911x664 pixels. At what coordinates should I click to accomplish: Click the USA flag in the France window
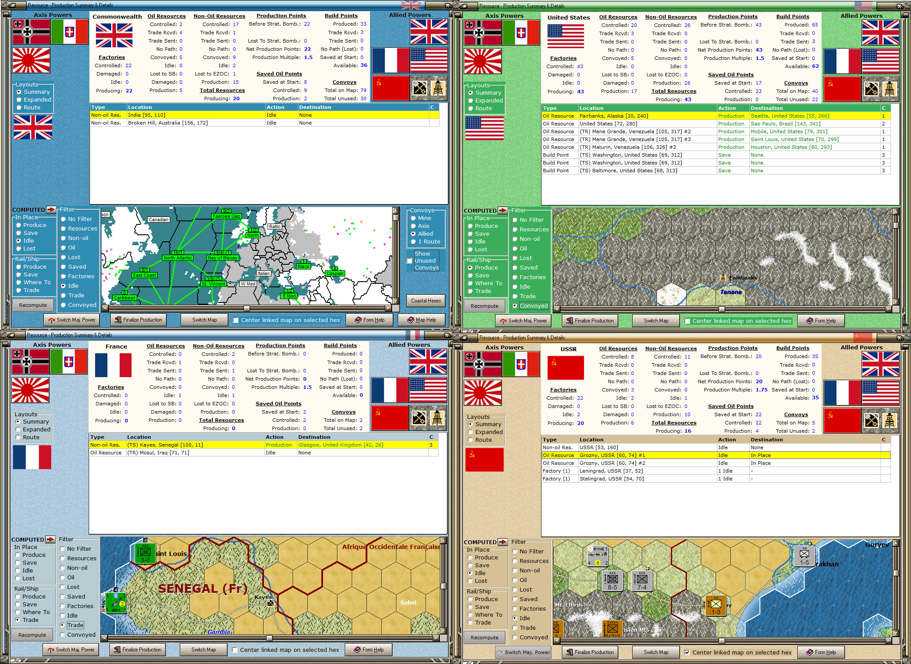[428, 390]
